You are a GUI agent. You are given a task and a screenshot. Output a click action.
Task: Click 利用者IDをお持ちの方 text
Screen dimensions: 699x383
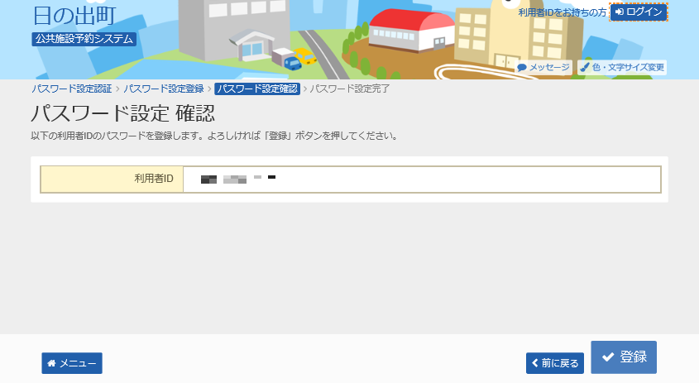tap(563, 12)
